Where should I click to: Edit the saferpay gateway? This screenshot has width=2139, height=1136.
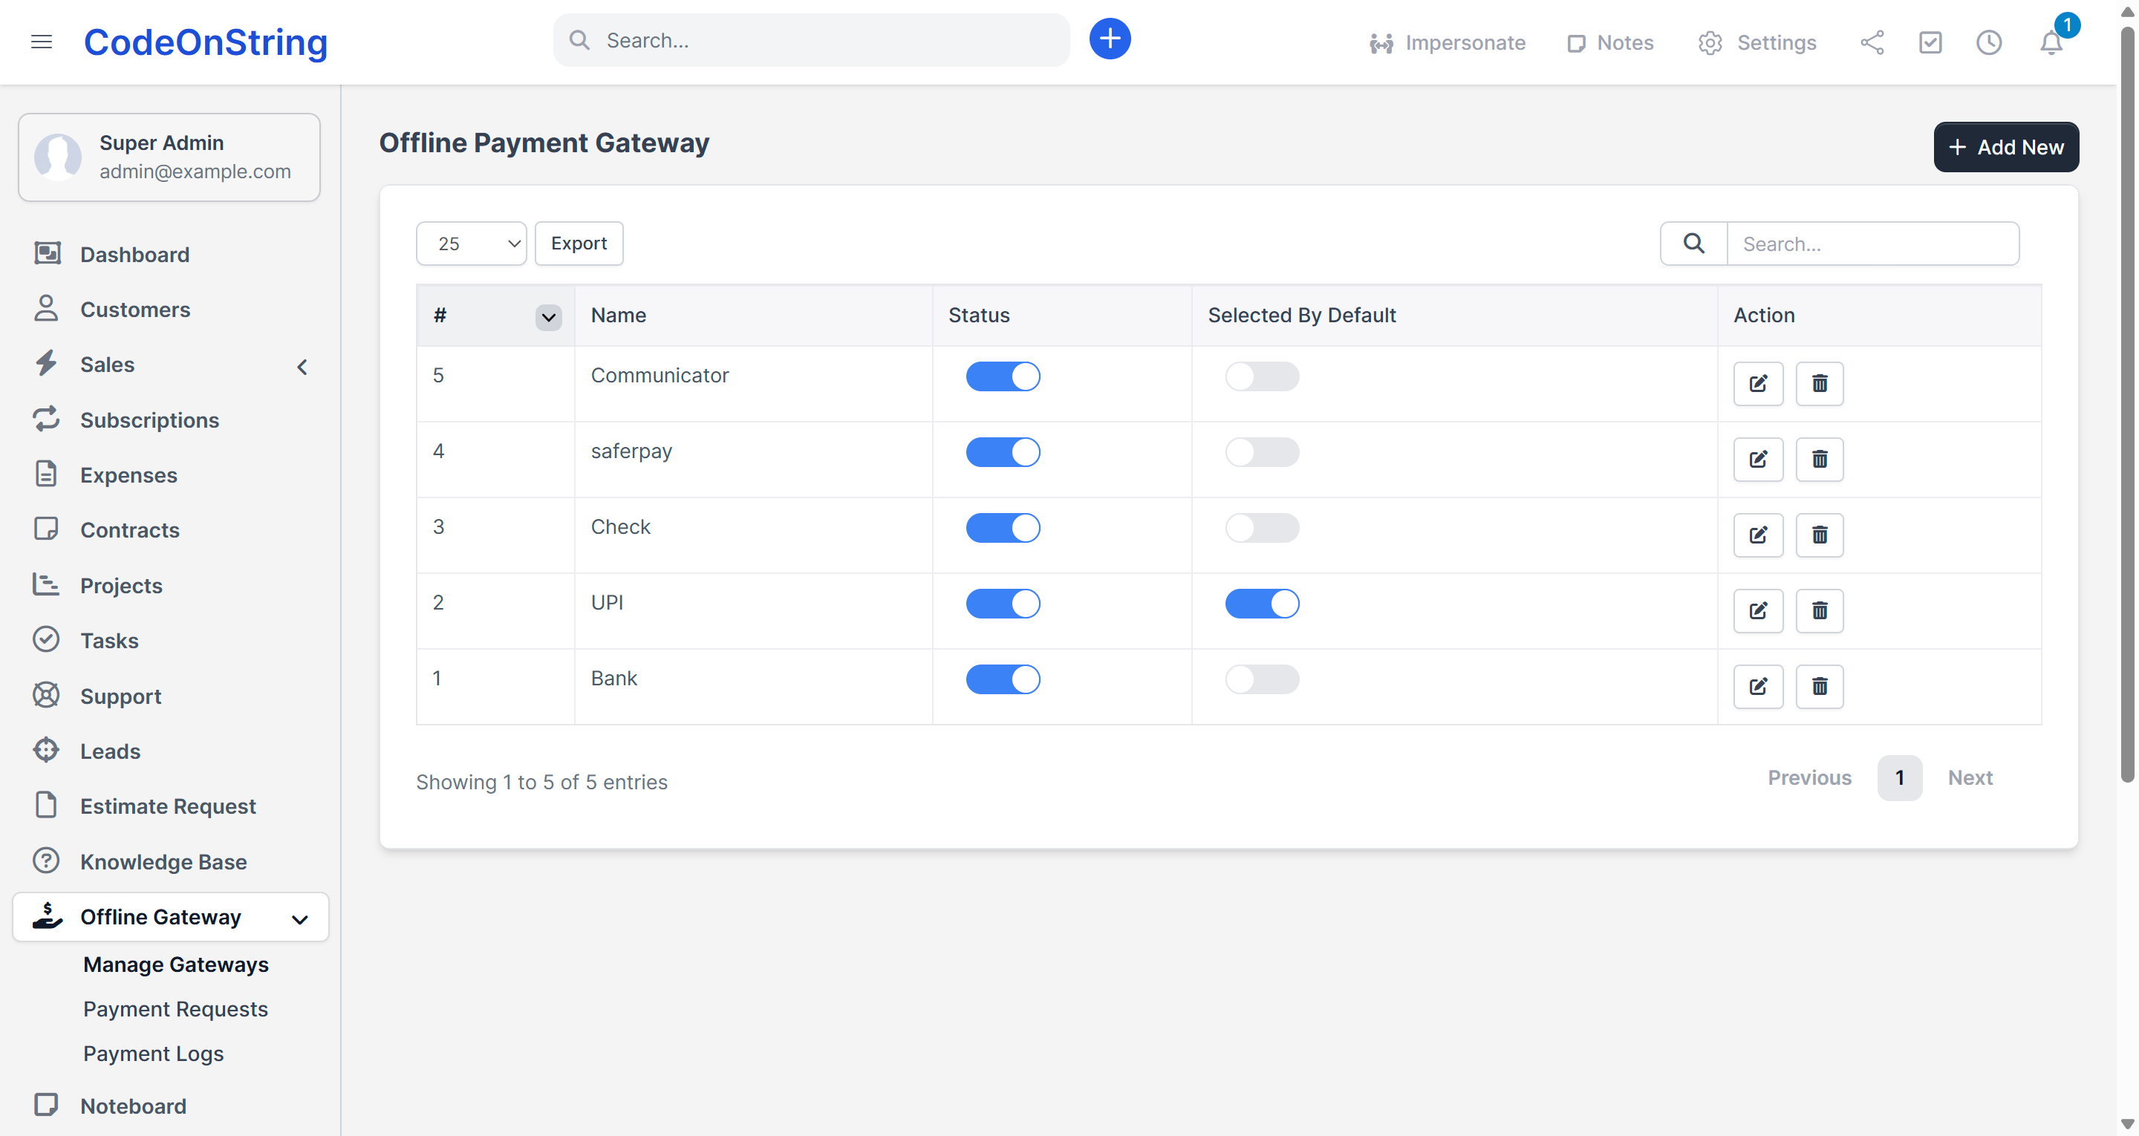click(1758, 459)
